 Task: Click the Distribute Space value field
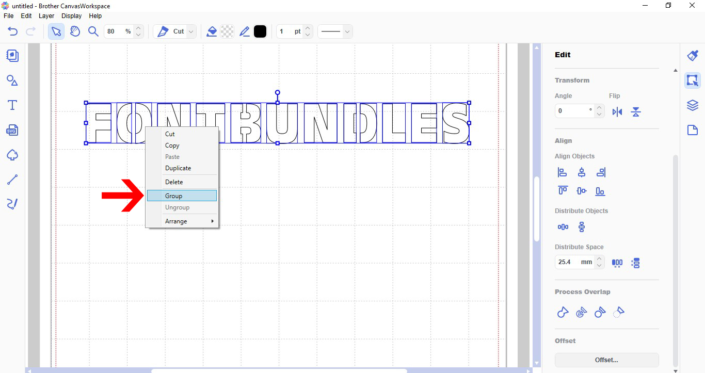coord(574,262)
